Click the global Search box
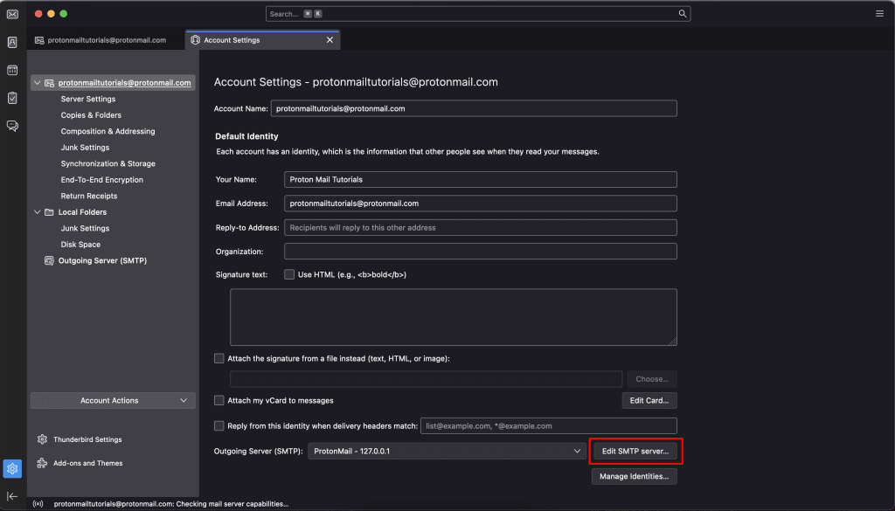 pos(478,14)
